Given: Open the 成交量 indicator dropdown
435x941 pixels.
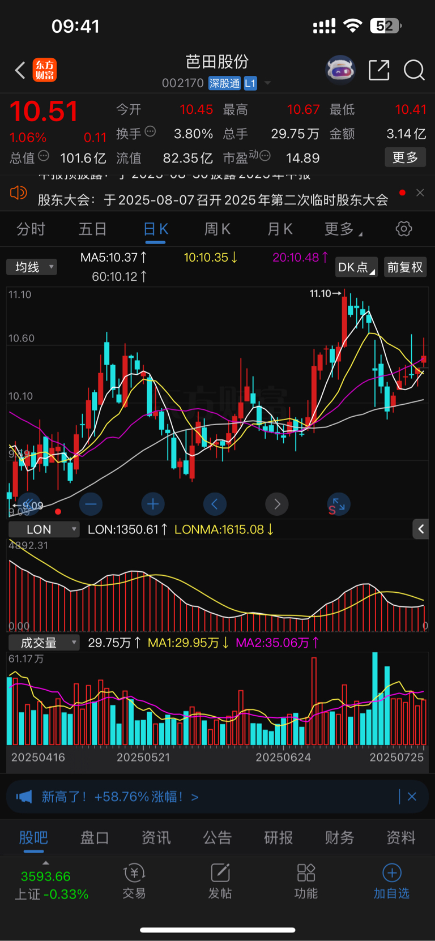Looking at the screenshot, I should click(x=44, y=643).
